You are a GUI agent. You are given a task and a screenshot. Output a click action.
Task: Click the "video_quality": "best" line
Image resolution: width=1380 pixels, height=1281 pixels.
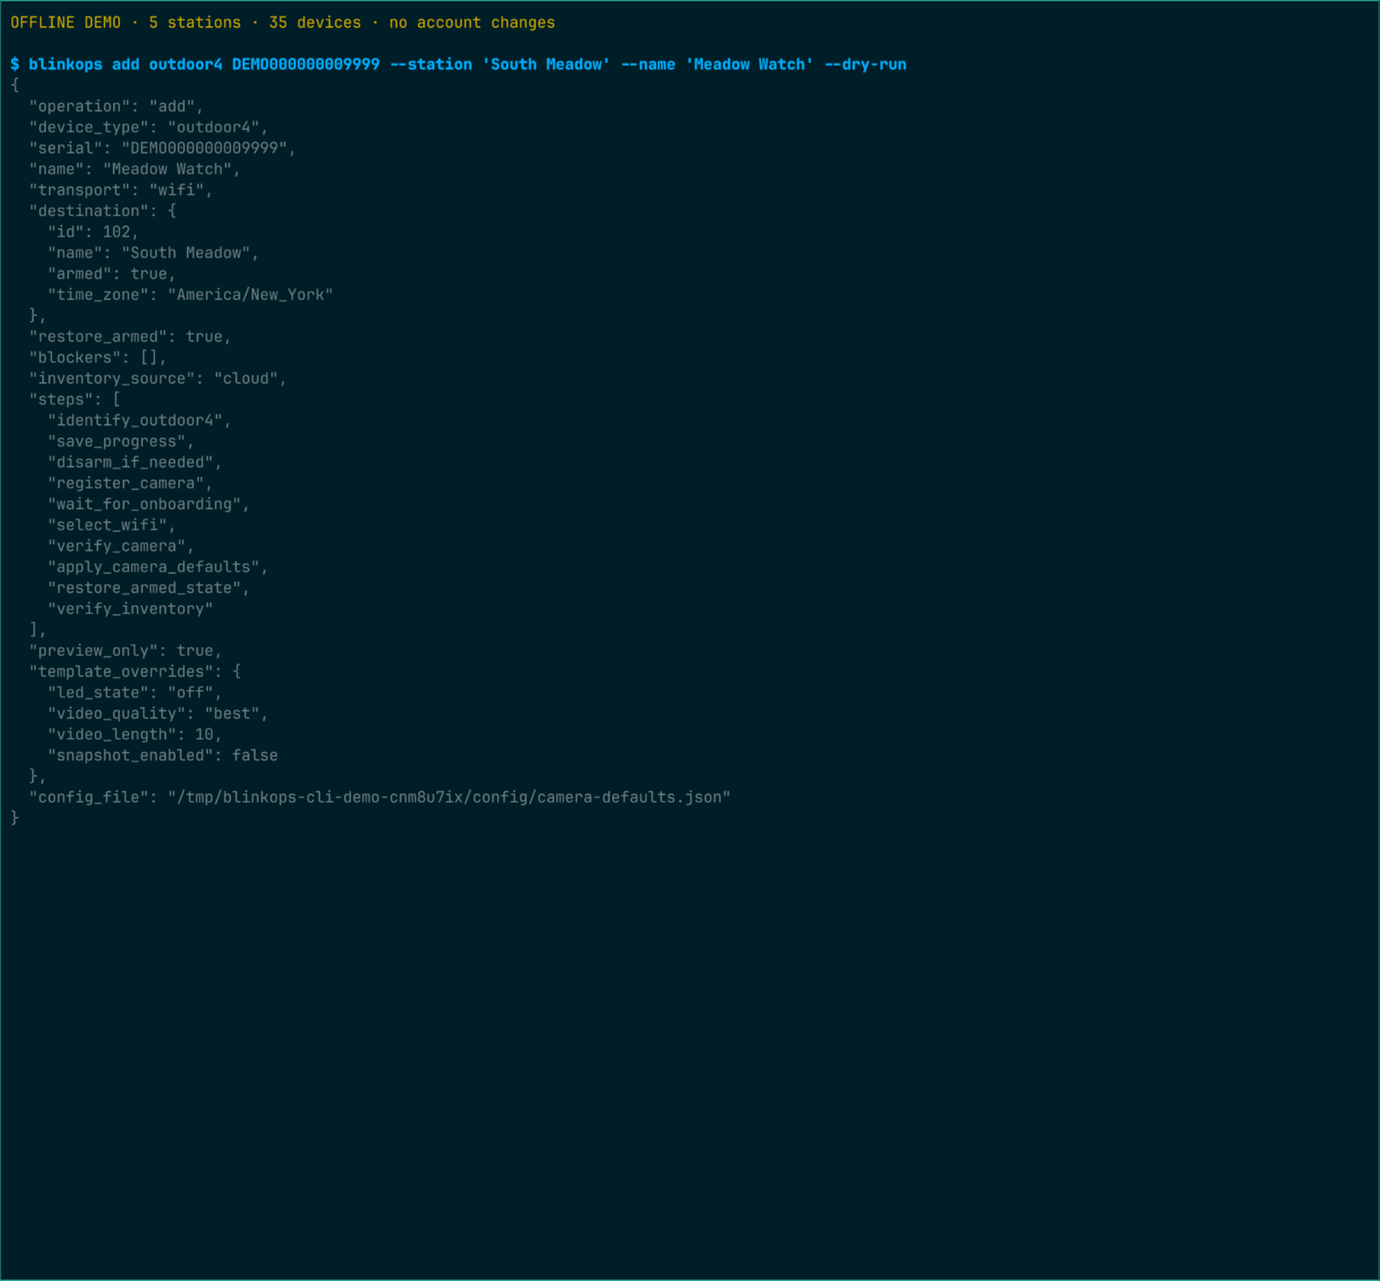click(x=158, y=714)
